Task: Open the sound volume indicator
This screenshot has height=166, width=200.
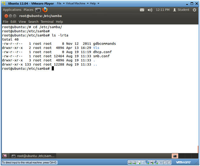Action: (150, 10)
